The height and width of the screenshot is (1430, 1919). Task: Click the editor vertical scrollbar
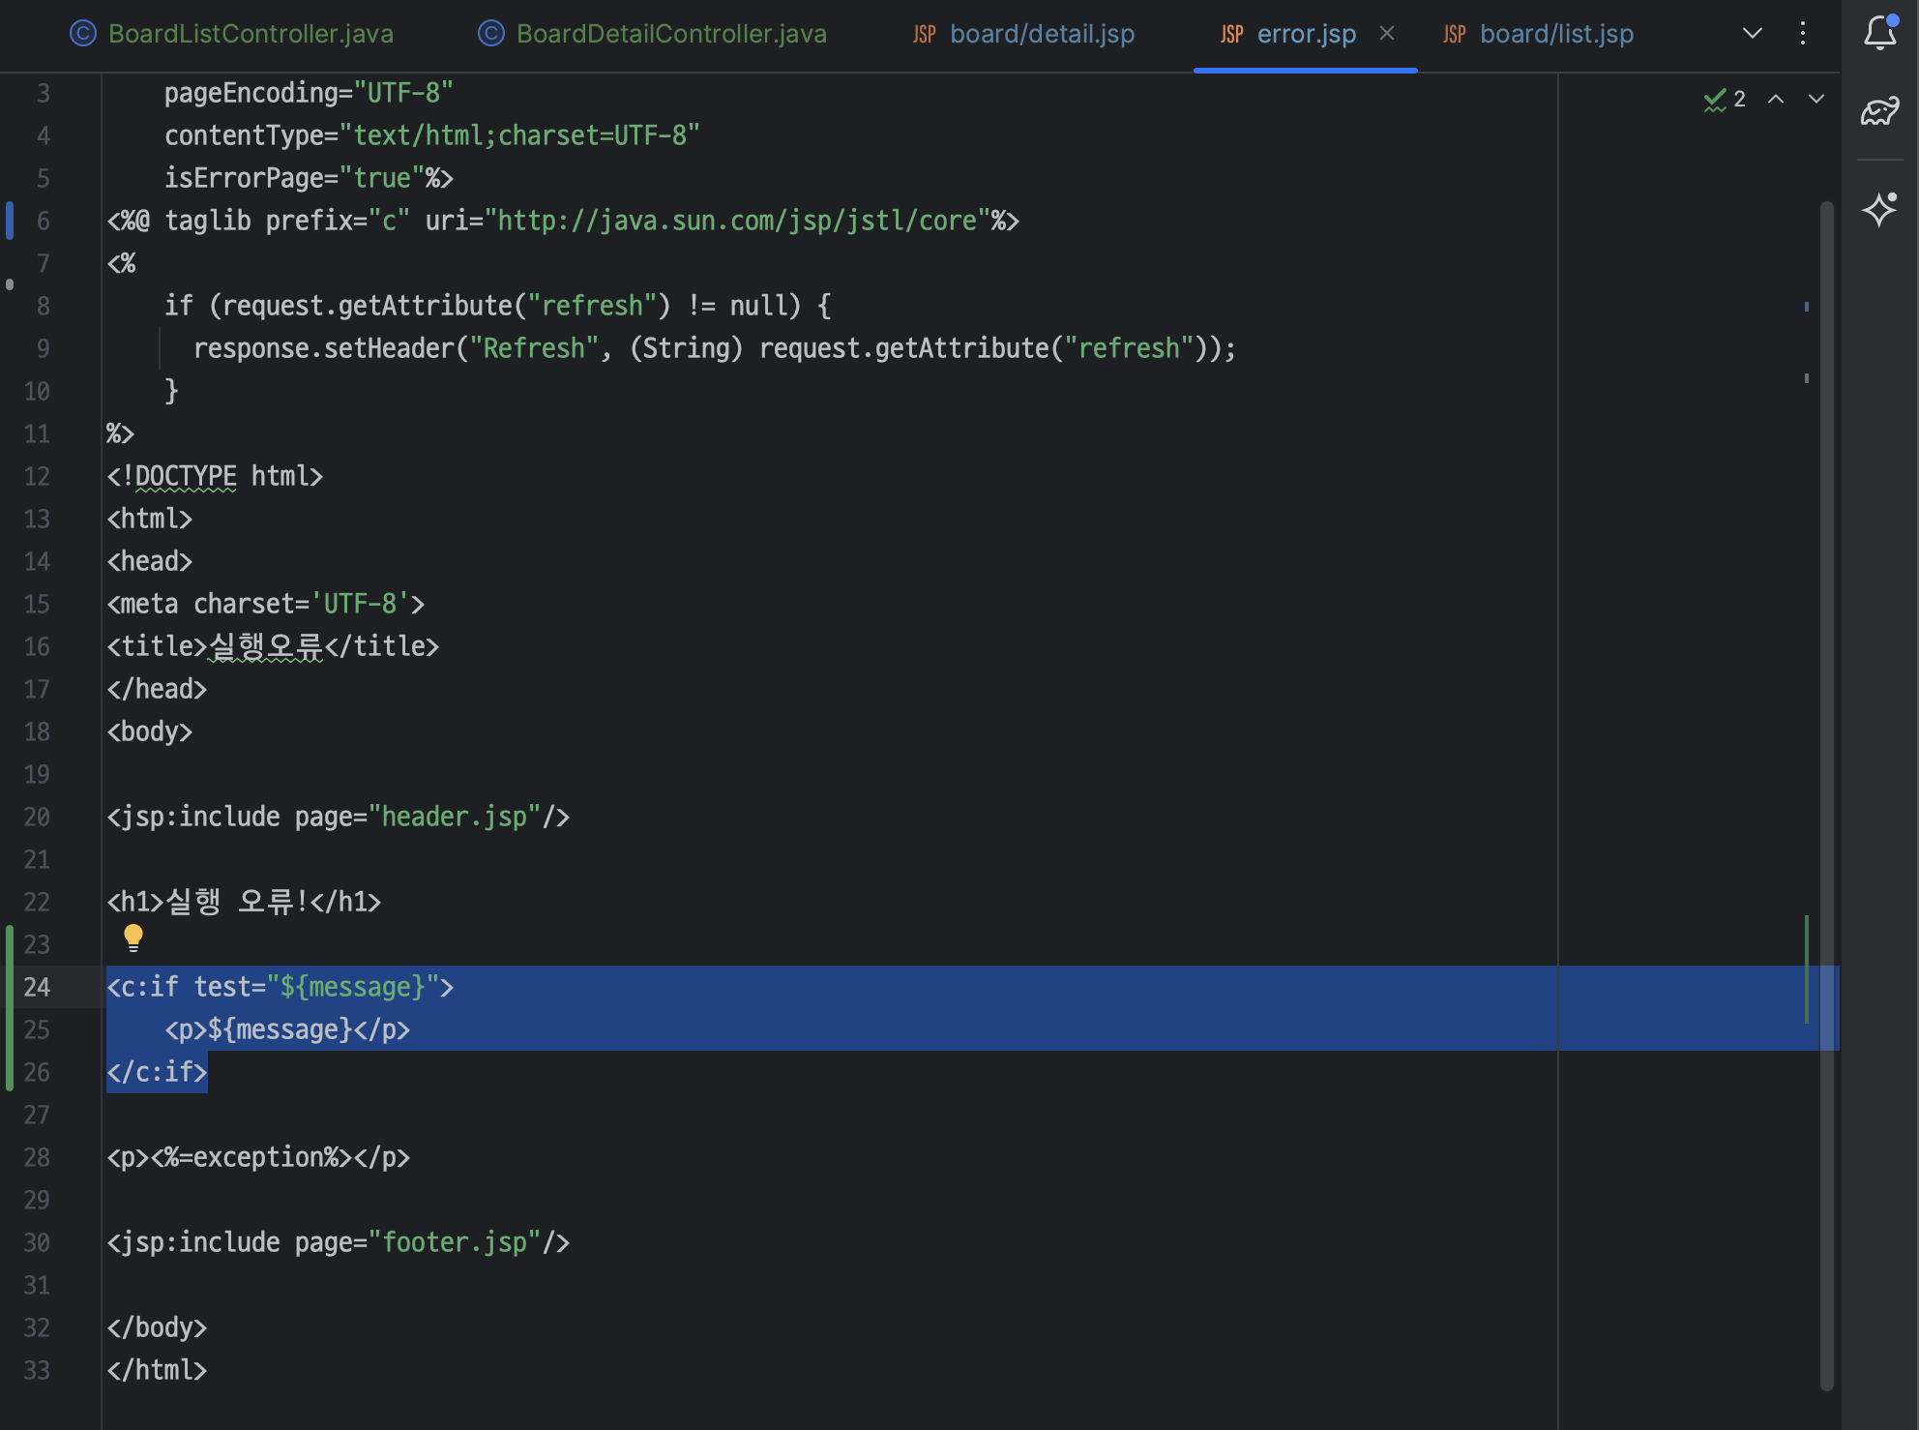1826,677
